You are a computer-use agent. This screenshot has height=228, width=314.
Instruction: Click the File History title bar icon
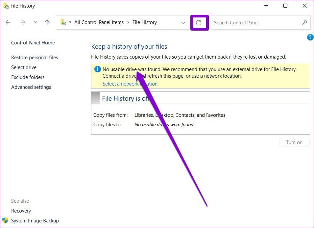click(6, 6)
